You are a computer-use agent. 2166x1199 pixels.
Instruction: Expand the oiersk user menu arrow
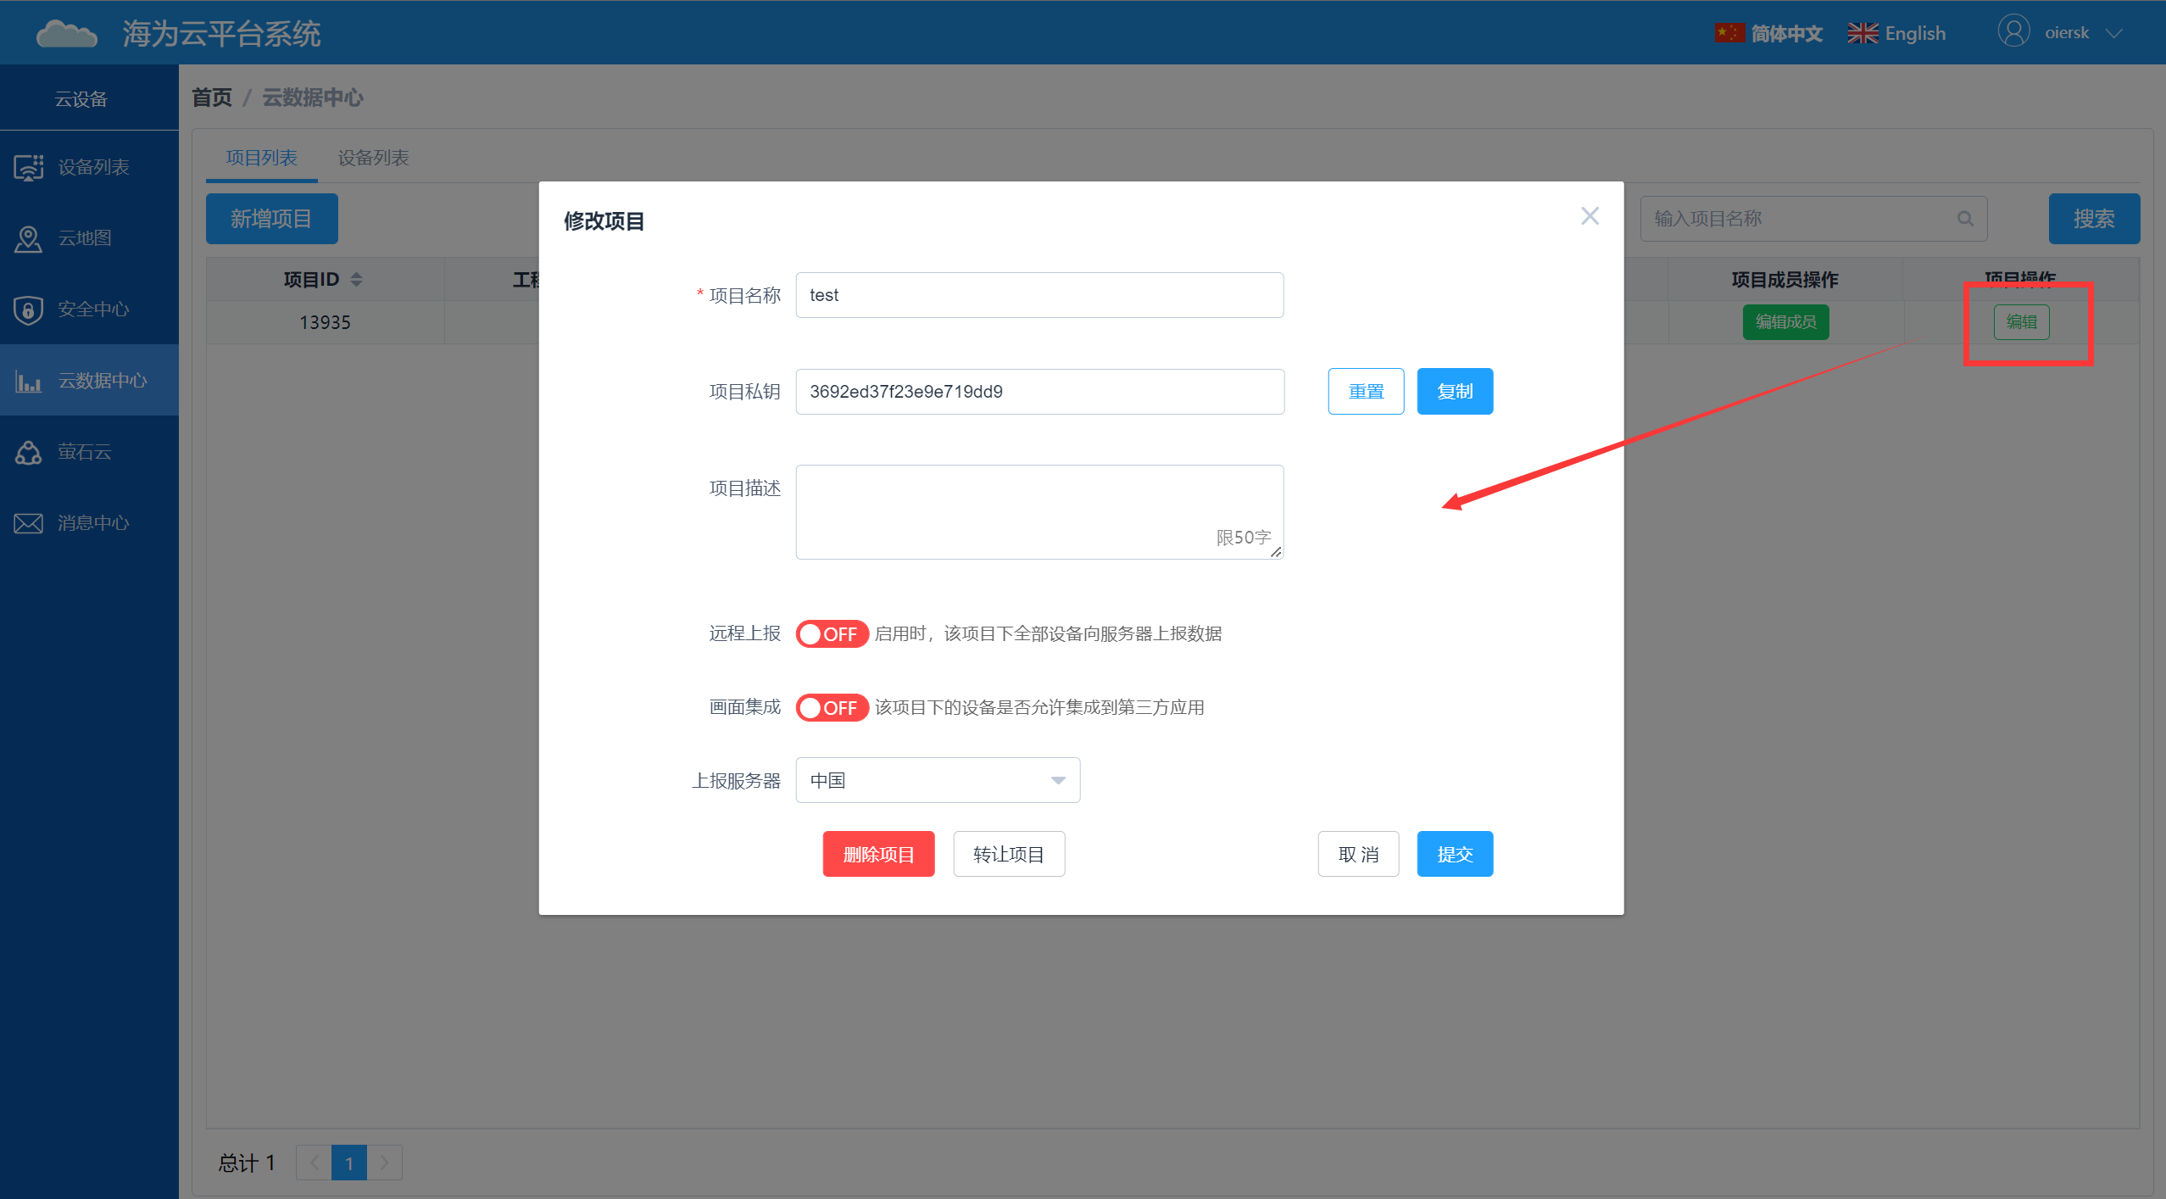tap(2114, 33)
